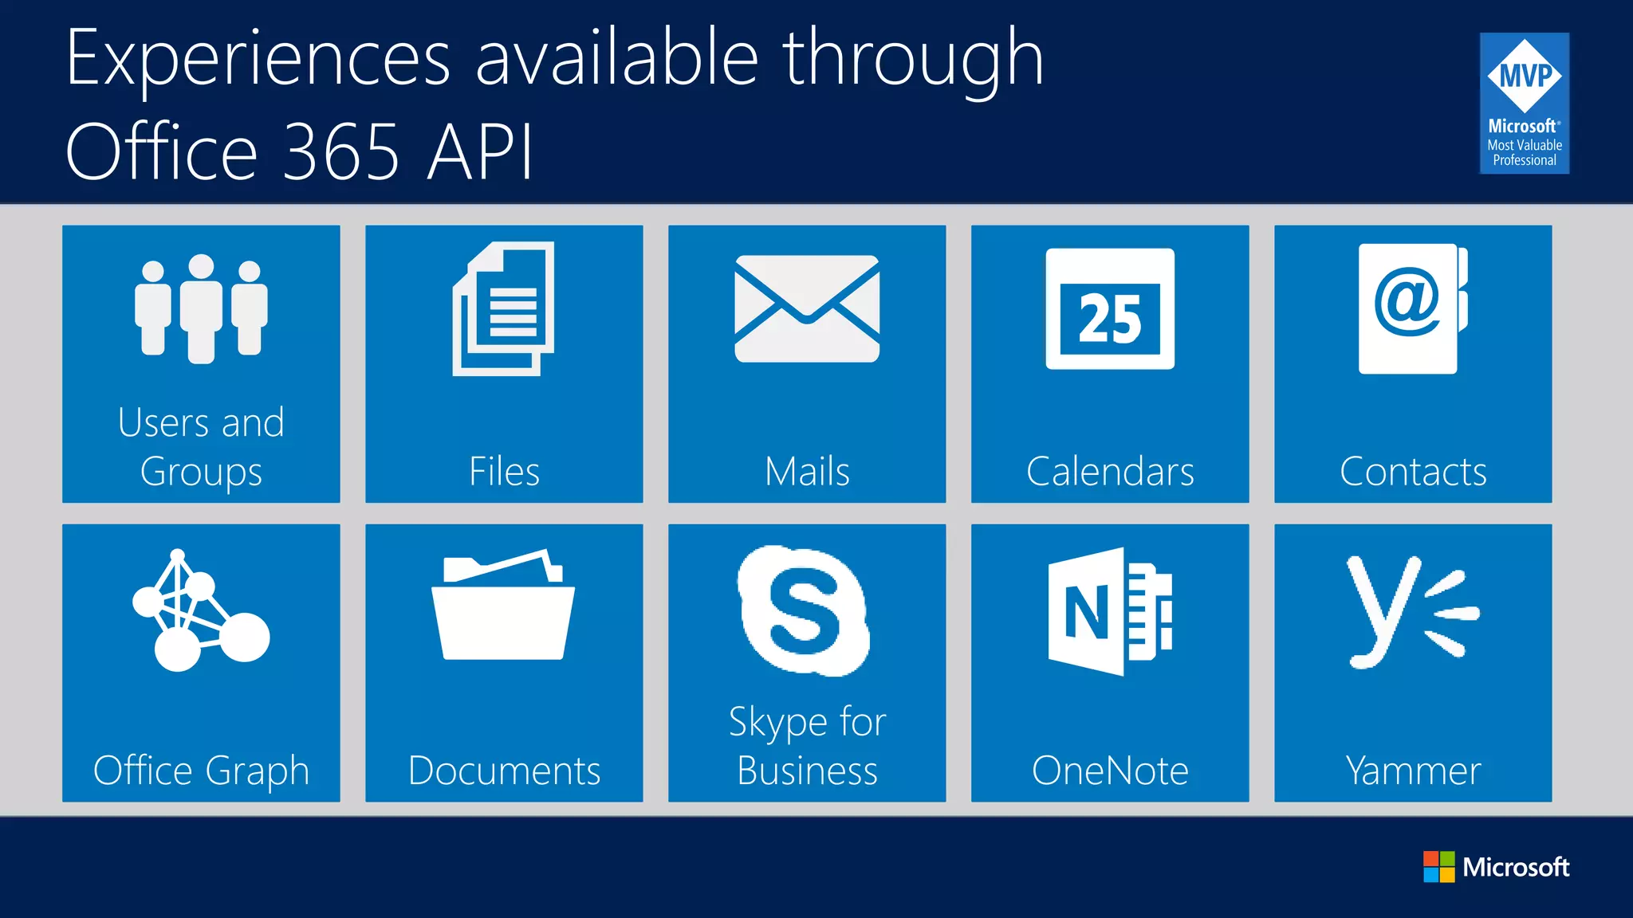
Task: Click the 'Office 365 API' title line
Action: coord(299,151)
